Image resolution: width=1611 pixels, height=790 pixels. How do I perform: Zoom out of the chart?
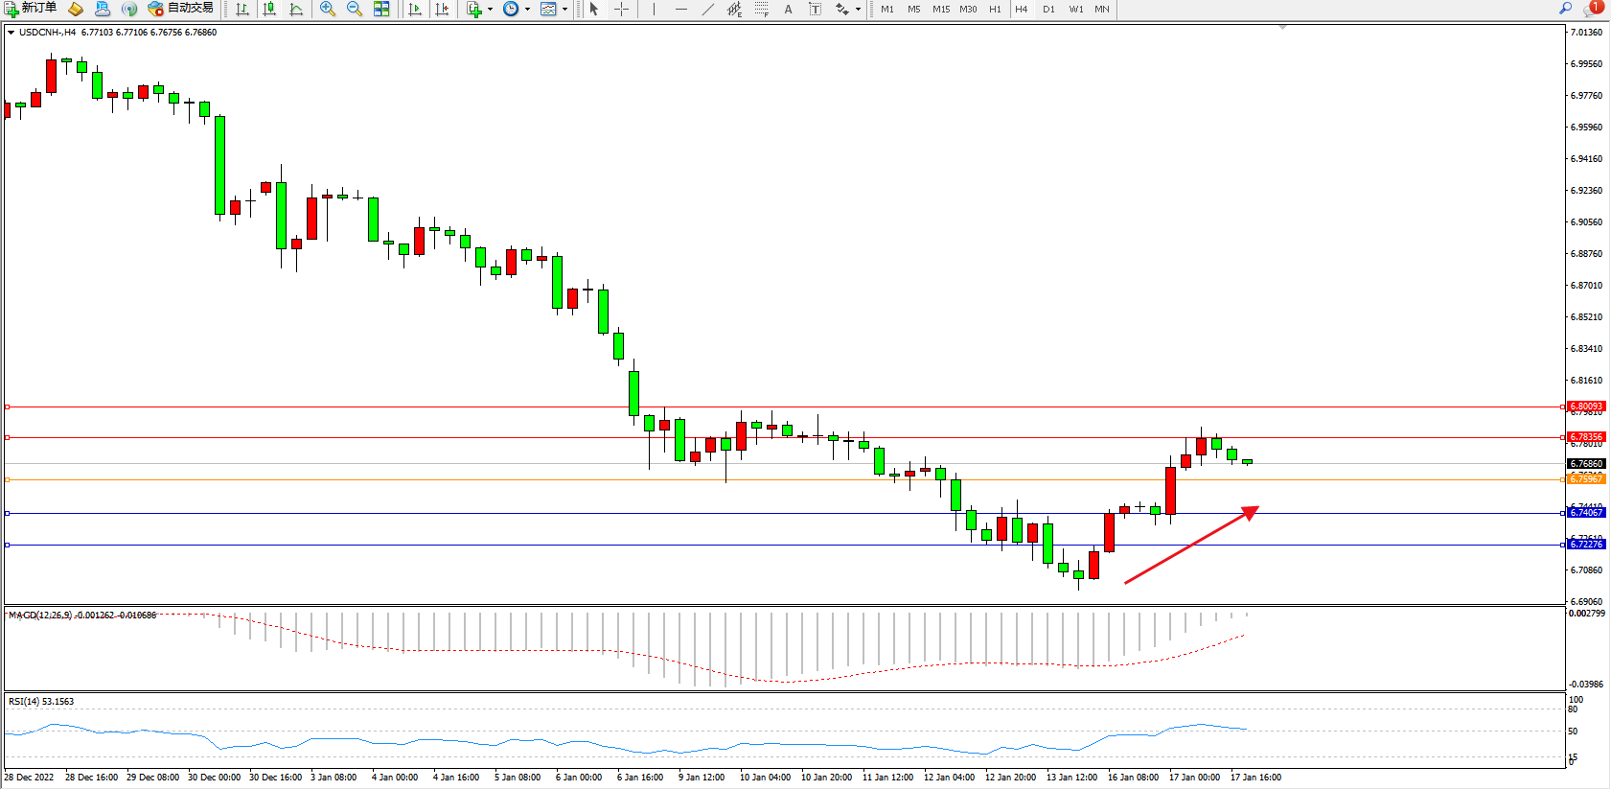pos(354,10)
